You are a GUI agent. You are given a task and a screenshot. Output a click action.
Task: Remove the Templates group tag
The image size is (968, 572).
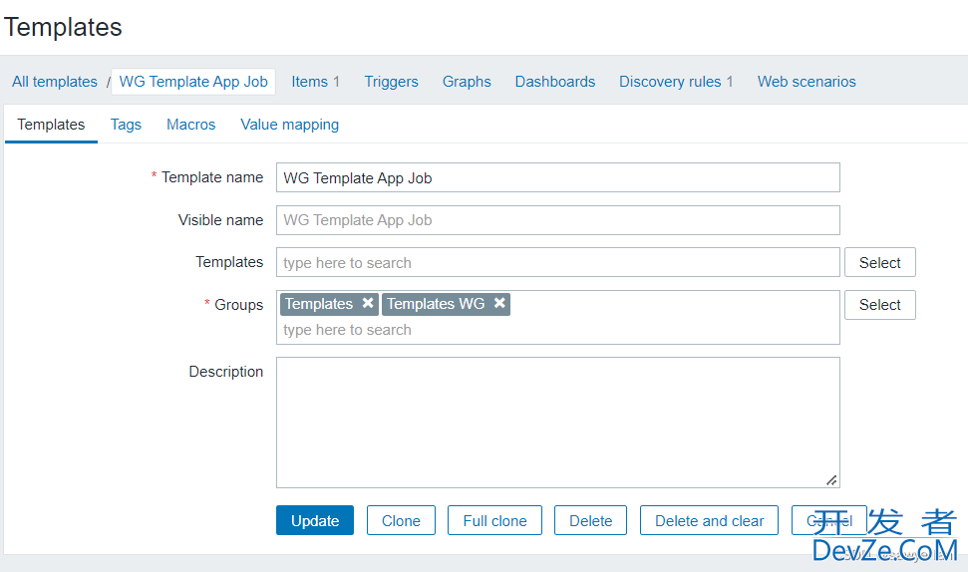pyautogui.click(x=367, y=303)
